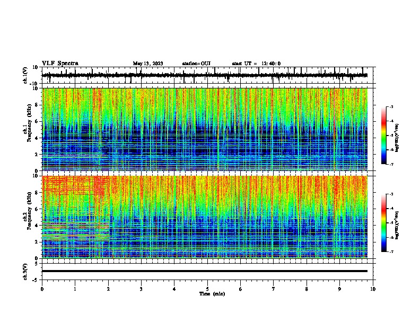Click time axis tick label "6"
This screenshot has width=420, height=324.
click(241, 289)
